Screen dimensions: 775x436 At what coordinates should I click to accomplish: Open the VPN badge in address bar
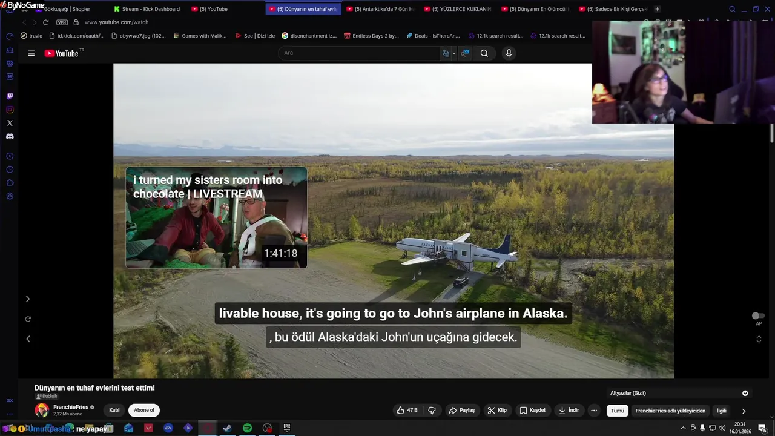[x=62, y=22]
